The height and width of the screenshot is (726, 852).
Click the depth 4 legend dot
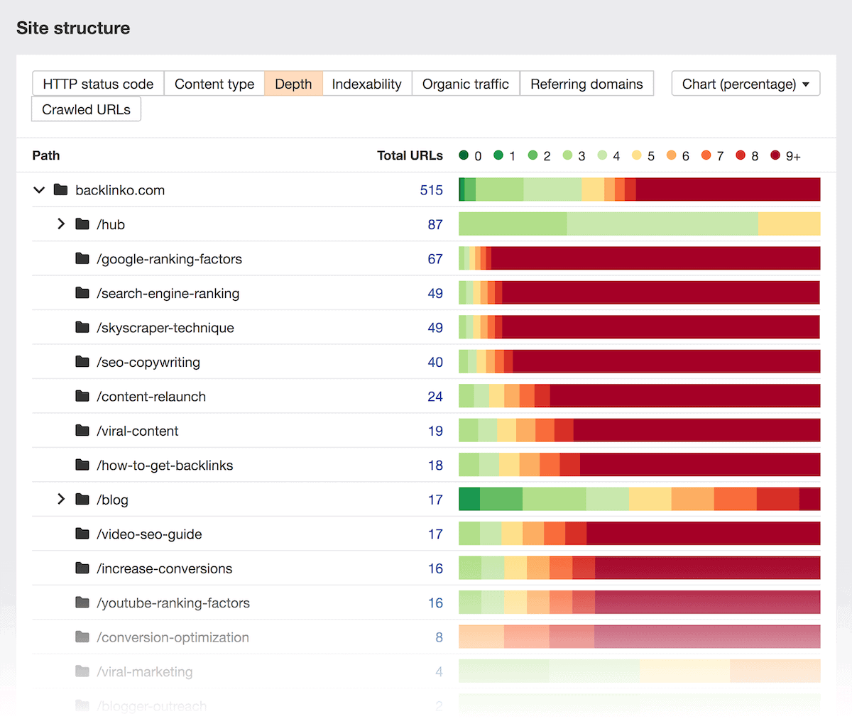(603, 155)
